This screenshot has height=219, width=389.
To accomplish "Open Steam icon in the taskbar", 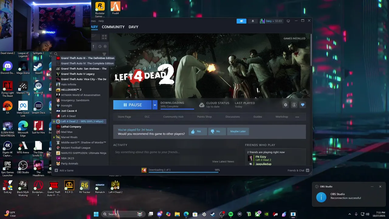I will [x=213, y=214].
